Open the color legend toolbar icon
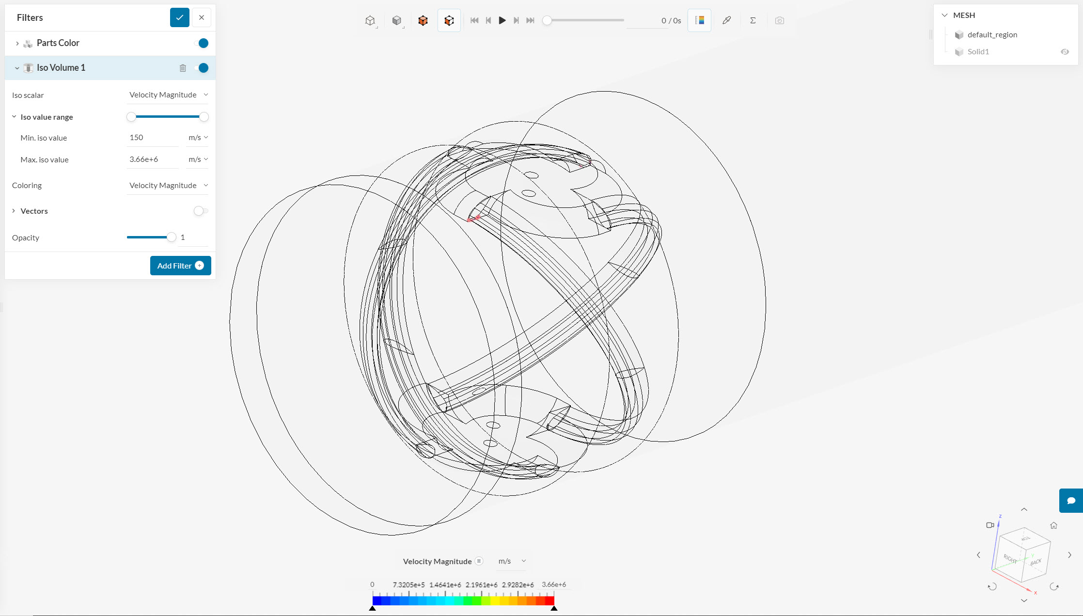The width and height of the screenshot is (1083, 616). [699, 20]
